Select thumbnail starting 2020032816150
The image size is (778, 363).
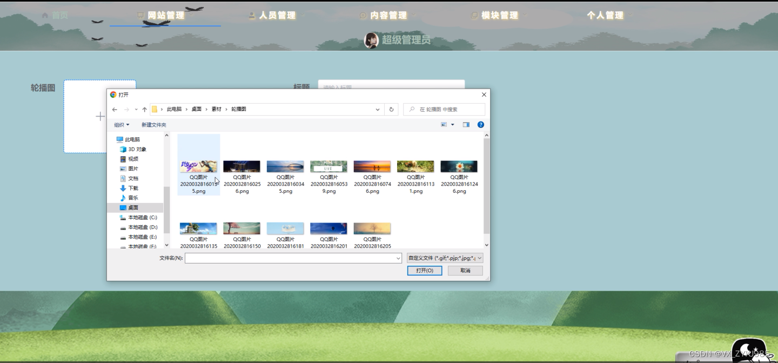point(242,228)
